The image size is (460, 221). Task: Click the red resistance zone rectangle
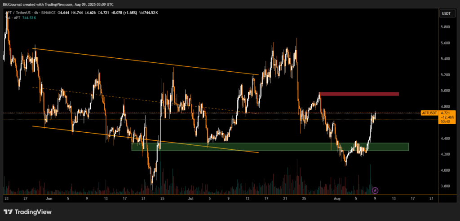pyautogui.click(x=358, y=94)
